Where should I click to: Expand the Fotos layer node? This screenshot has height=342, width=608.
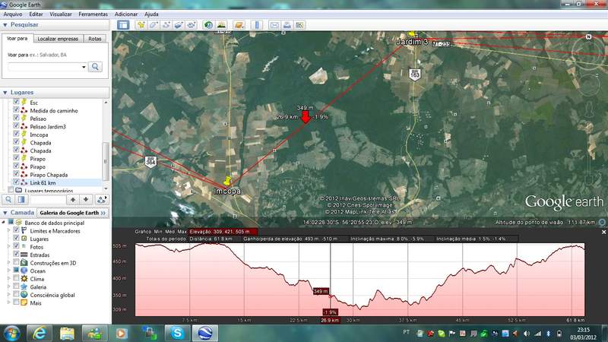[9, 246]
